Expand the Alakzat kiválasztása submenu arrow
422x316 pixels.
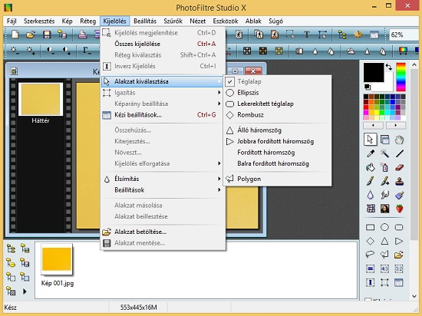coord(219,81)
